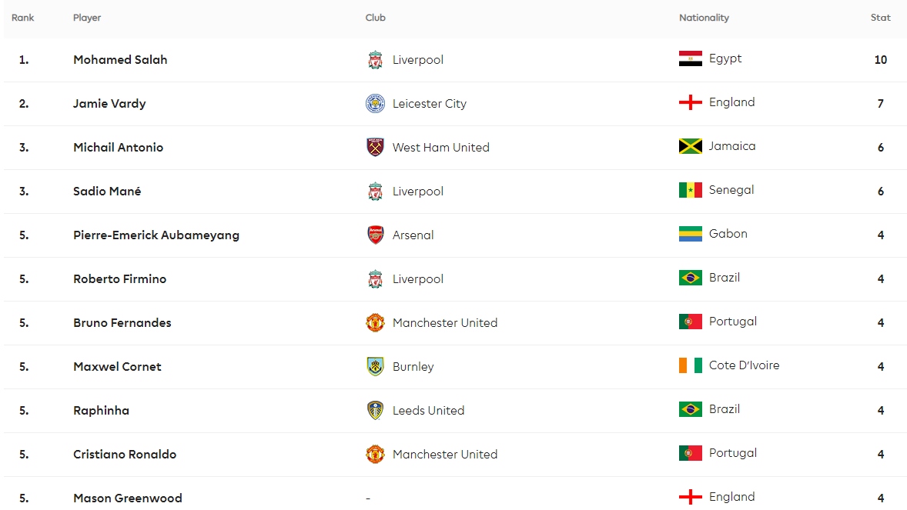907x510 pixels.
Task: Open Mason Greenwood's player page
Action: tap(128, 498)
